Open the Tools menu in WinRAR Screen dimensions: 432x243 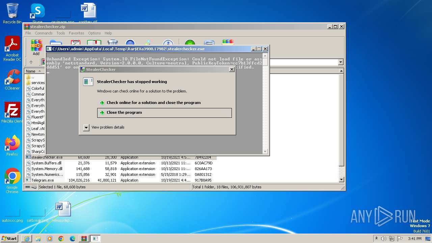click(x=61, y=33)
